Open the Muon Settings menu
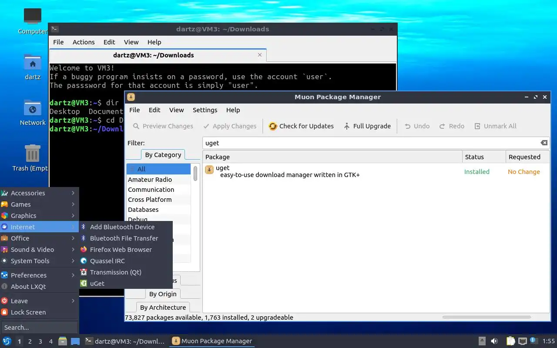The height and width of the screenshot is (348, 557). [205, 110]
